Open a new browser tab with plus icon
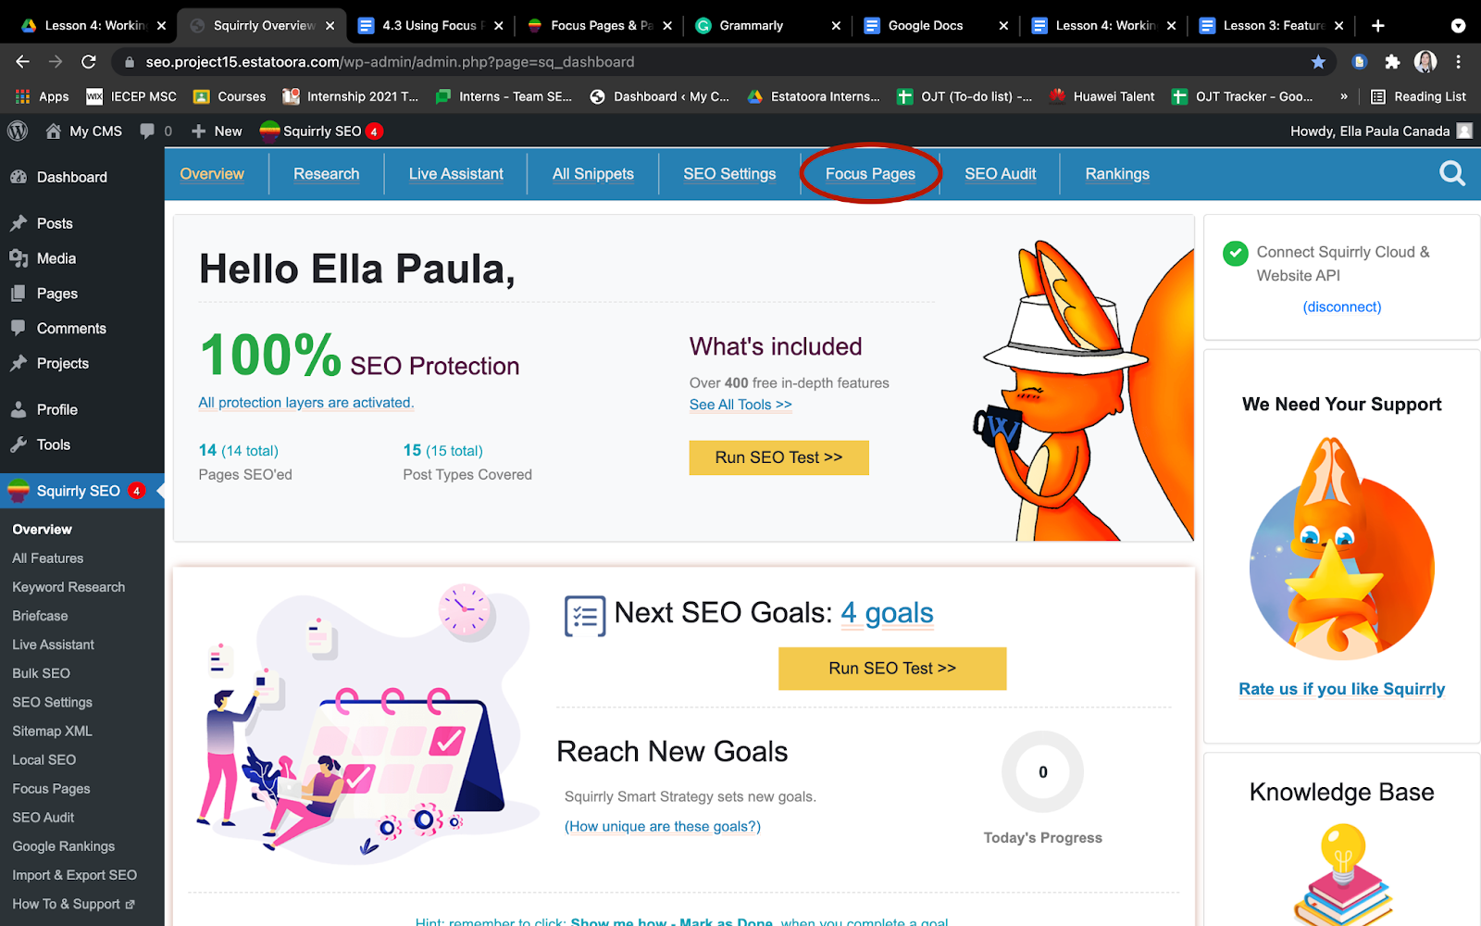This screenshot has width=1481, height=926. tap(1378, 26)
